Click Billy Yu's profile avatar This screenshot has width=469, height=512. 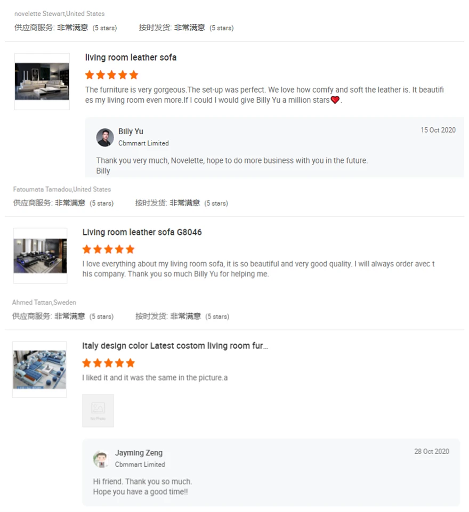pyautogui.click(x=105, y=137)
